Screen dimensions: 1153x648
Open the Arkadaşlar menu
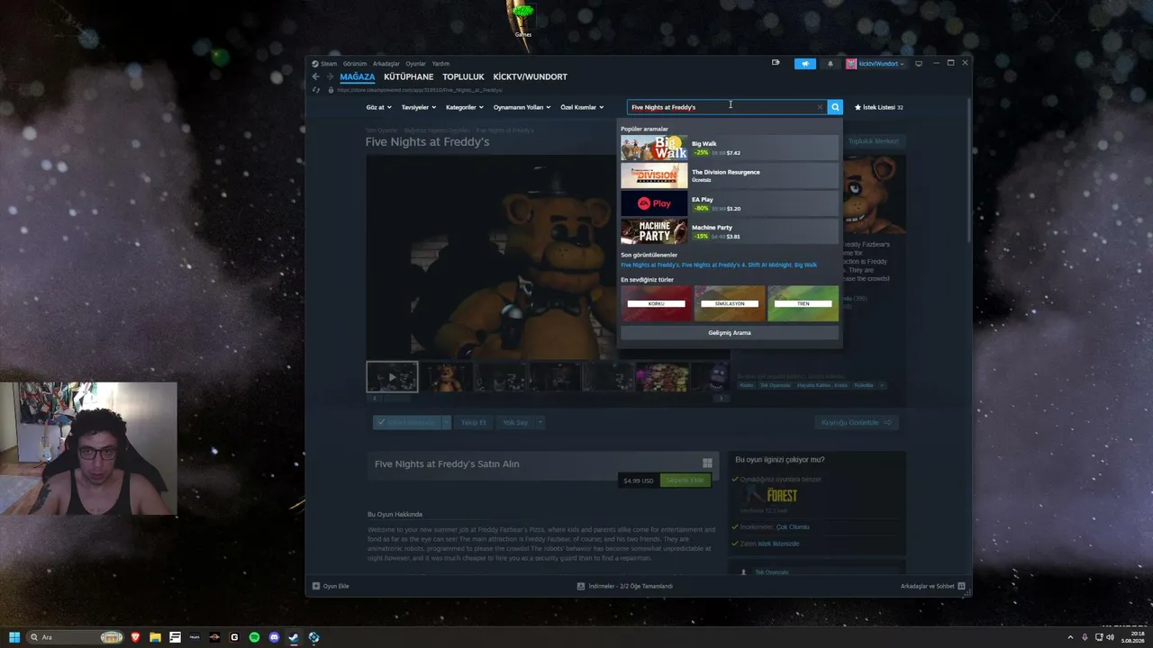pos(386,64)
